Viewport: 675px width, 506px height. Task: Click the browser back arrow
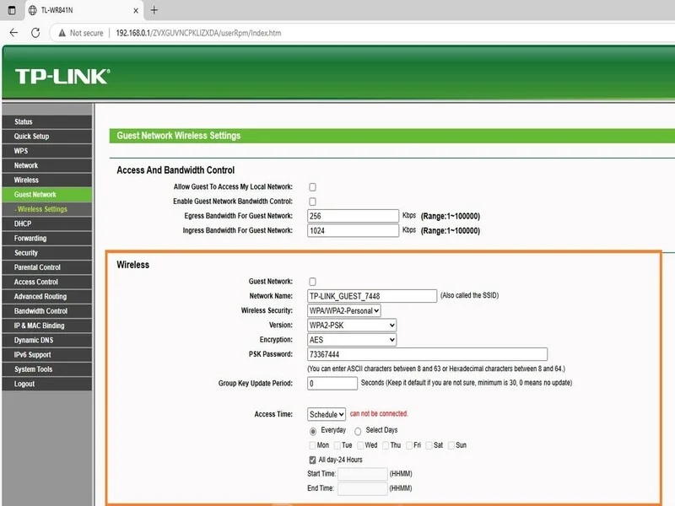point(13,33)
